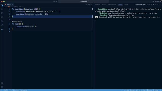Toggle the bottom panel layout icon

coord(156,2)
